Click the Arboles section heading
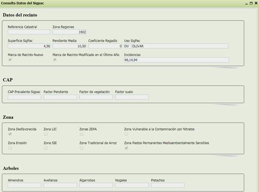259x192 pixels. [x=11, y=168]
